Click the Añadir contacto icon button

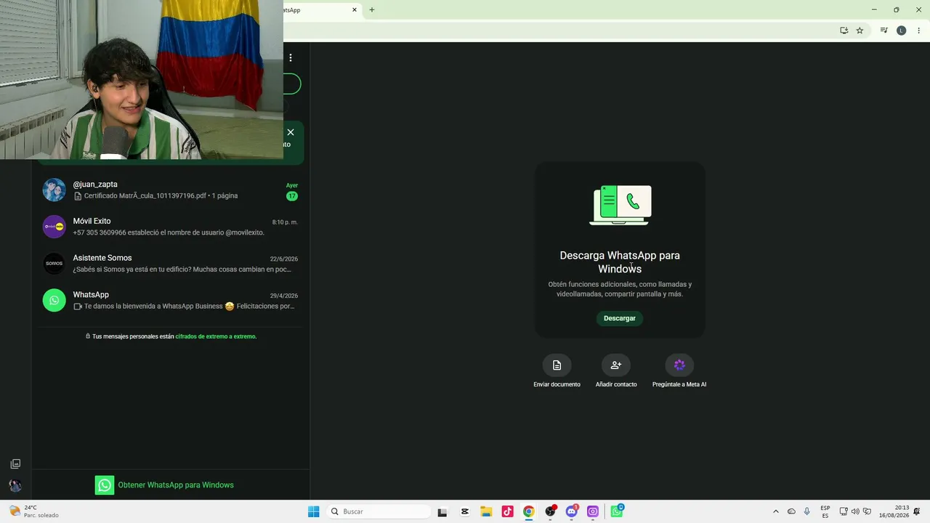(616, 365)
